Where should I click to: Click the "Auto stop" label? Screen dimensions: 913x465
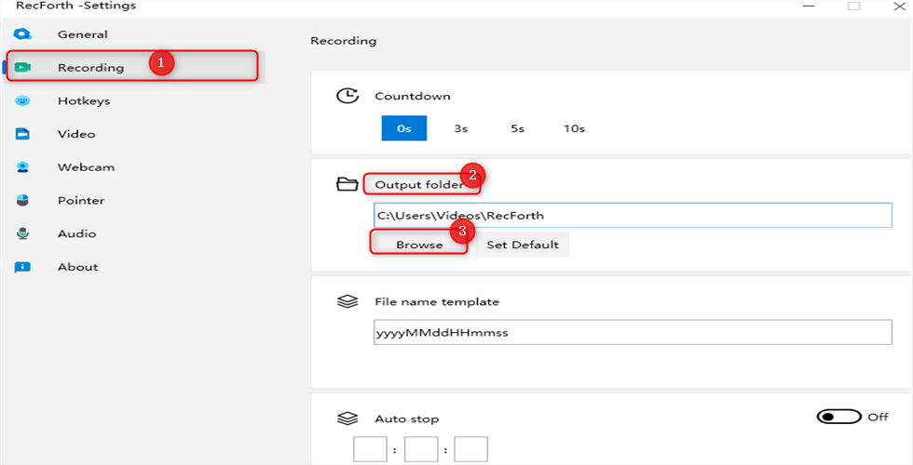click(406, 419)
